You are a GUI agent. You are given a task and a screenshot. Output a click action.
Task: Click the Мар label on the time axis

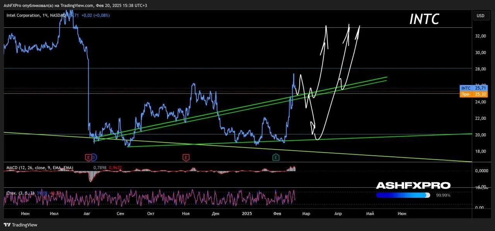[306, 213]
